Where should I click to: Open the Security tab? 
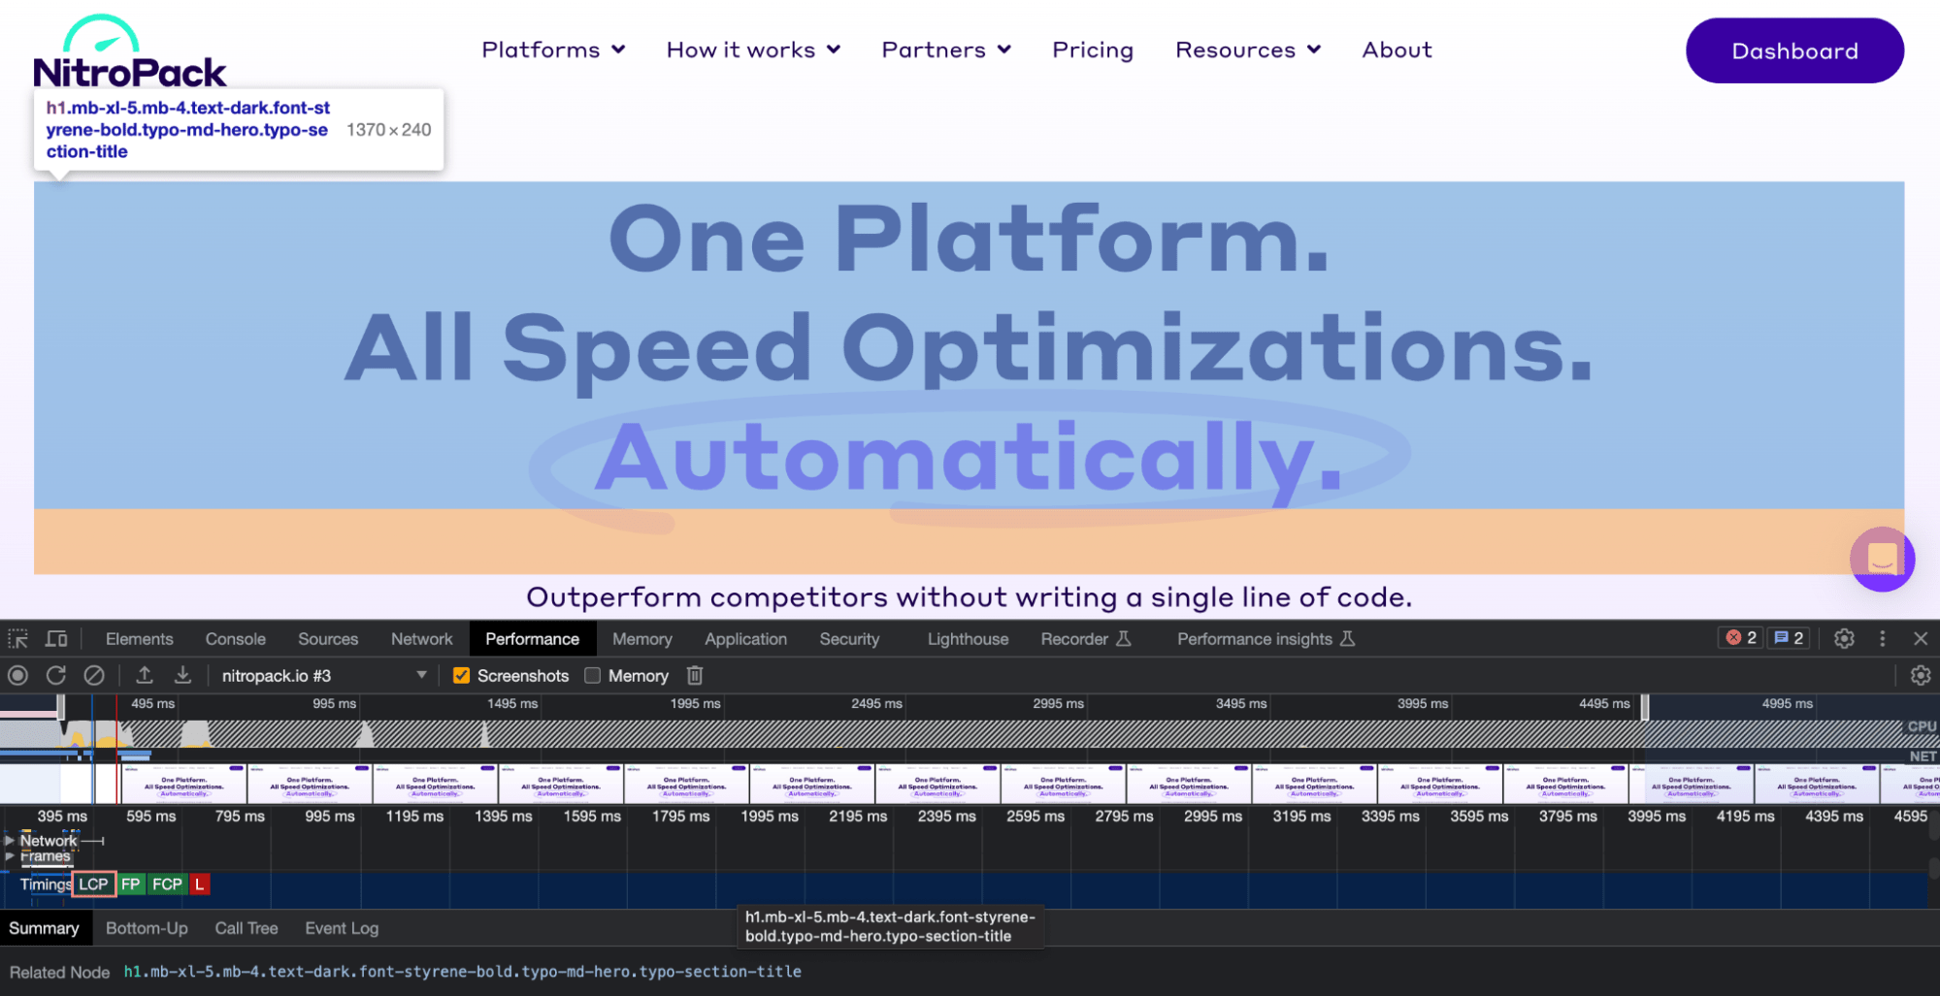point(849,638)
